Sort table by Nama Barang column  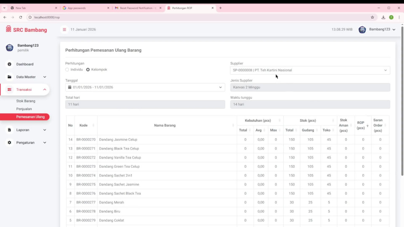pyautogui.click(x=167, y=125)
